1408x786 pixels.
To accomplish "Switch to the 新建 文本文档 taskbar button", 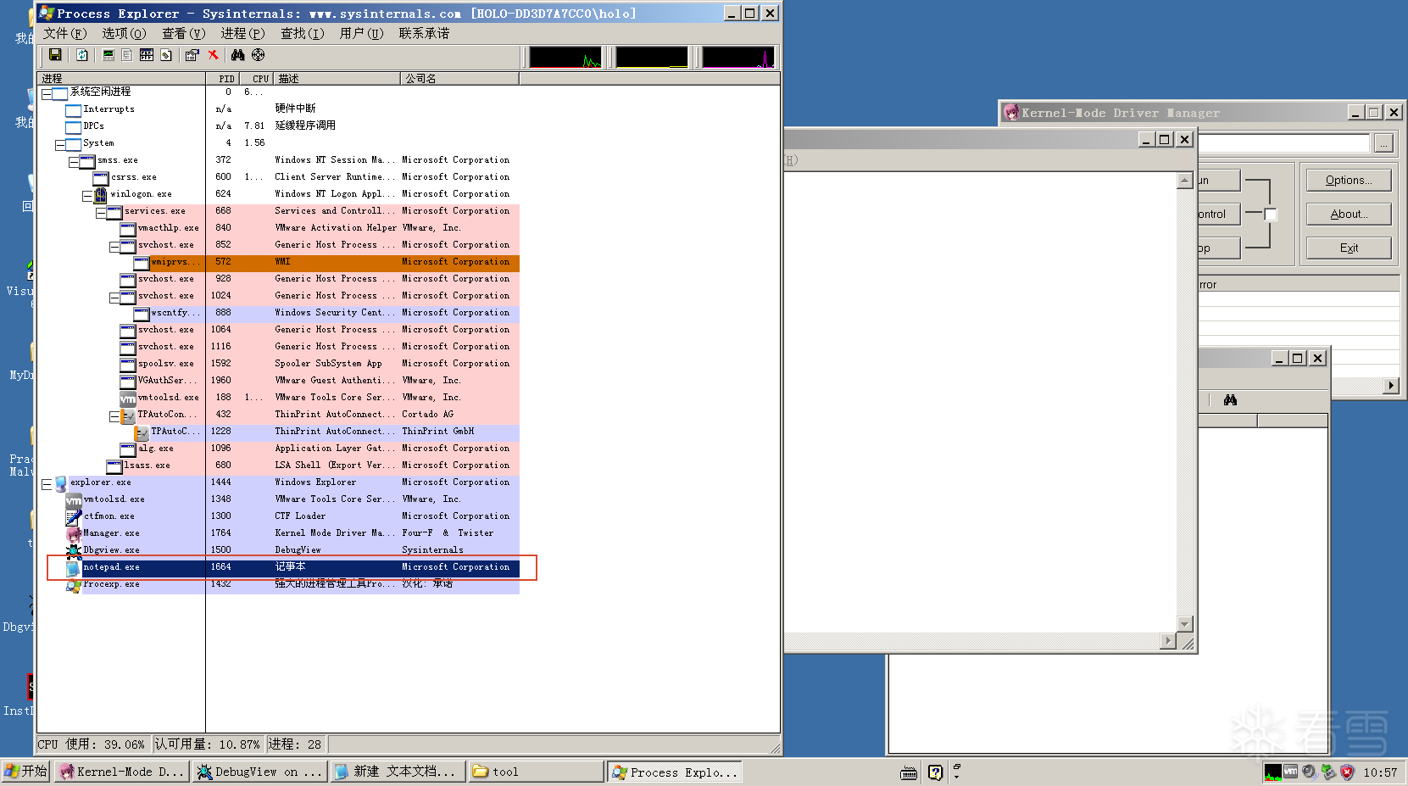I will (x=398, y=772).
